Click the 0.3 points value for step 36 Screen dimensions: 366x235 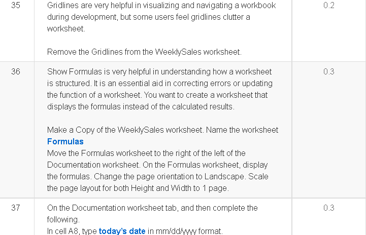(328, 71)
